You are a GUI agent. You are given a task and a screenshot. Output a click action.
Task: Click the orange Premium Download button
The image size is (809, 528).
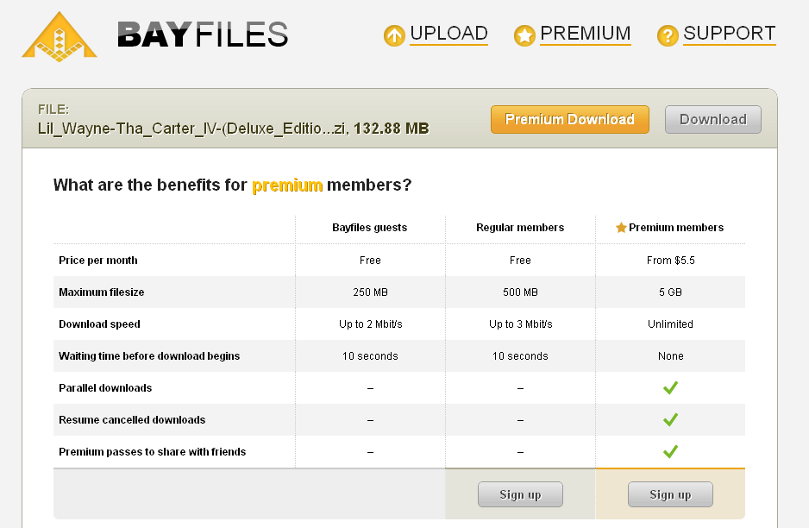tap(569, 119)
